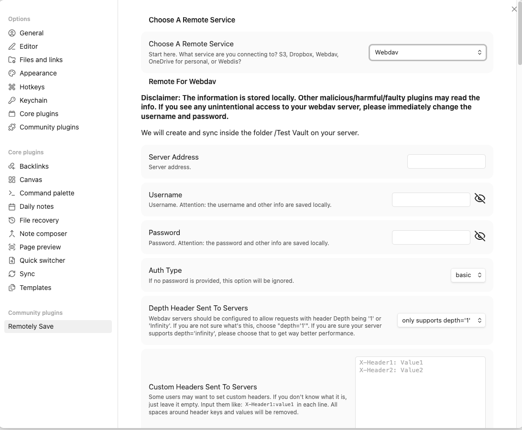This screenshot has width=522, height=430.
Task: Click the File recovery clock icon
Action: point(12,220)
